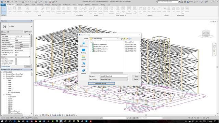This screenshot has height=123, width=219.
Task: Click the Properties help link
Action: point(5,67)
